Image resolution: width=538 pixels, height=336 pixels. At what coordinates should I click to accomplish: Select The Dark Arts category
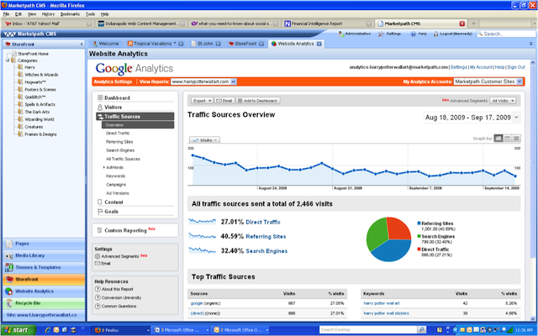(37, 112)
